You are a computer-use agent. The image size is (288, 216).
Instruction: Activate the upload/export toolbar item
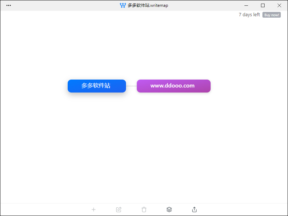pos(194,210)
